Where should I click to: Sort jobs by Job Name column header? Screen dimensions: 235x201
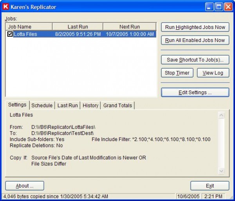click(x=29, y=27)
